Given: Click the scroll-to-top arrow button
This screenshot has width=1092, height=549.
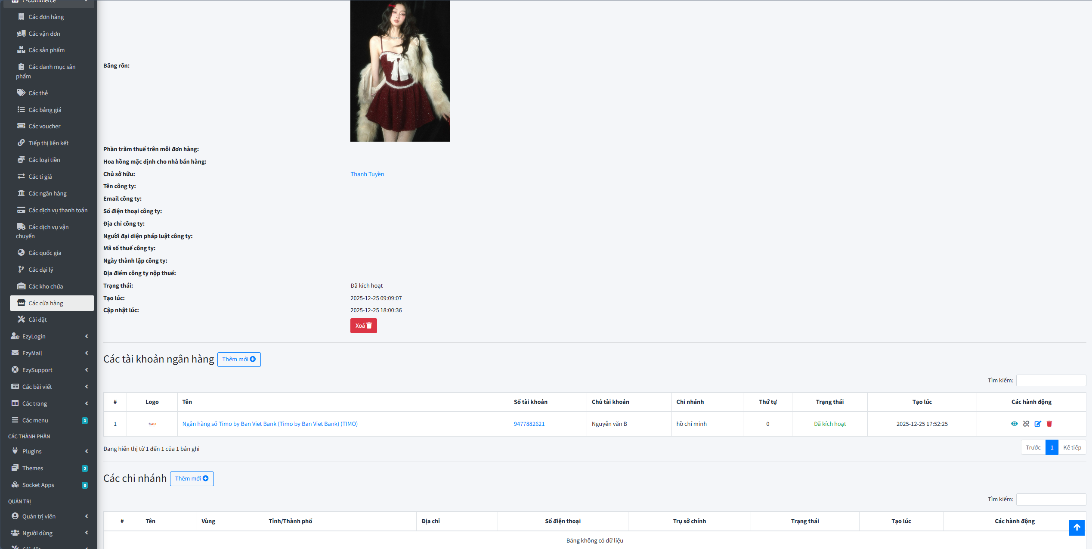Looking at the screenshot, I should pos(1077,527).
